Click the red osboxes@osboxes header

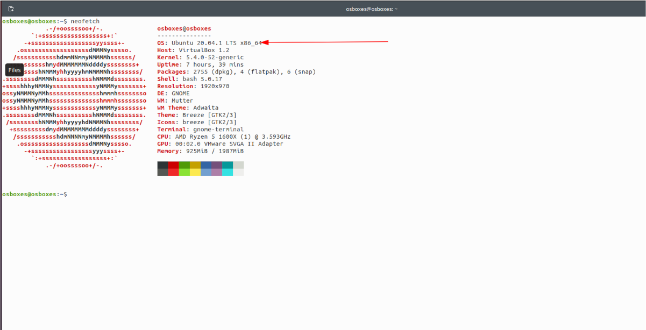tap(184, 28)
